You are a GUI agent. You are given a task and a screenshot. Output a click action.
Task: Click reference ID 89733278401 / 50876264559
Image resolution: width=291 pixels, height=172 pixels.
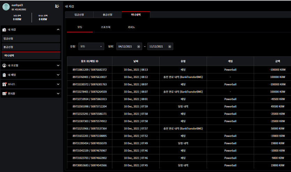[x=90, y=92]
